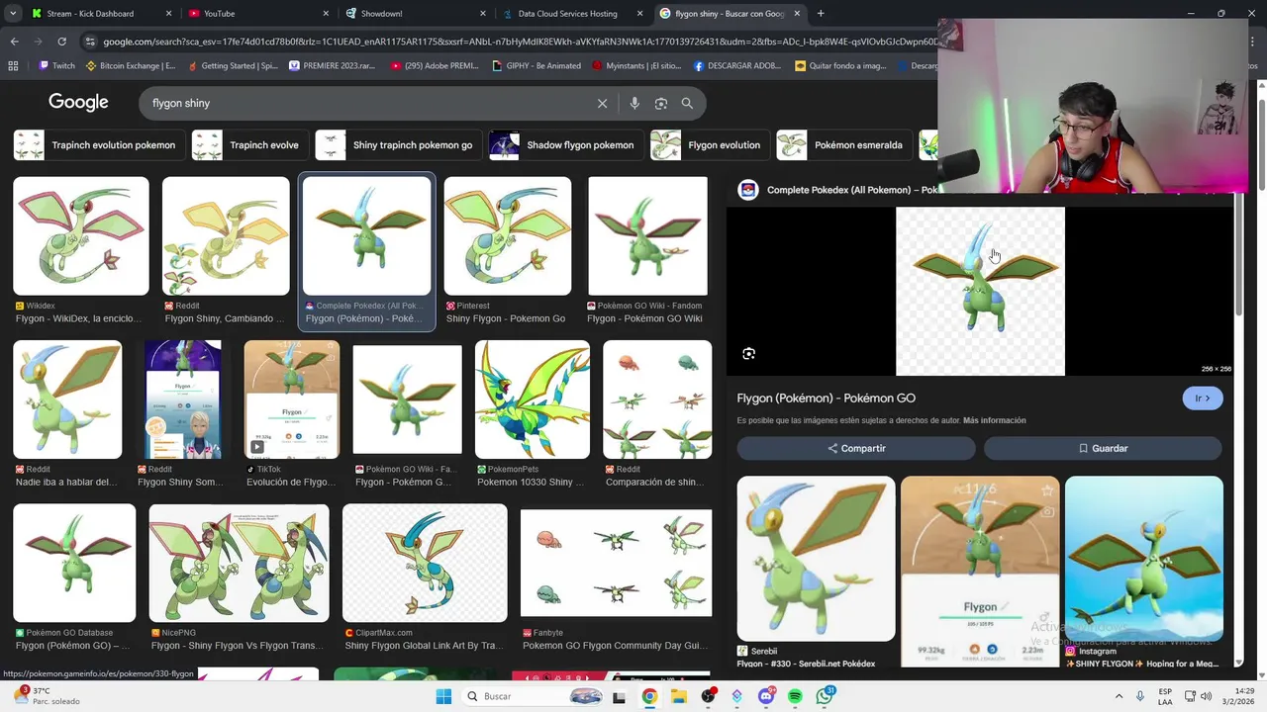Select the Trapinch evolution pokemon chip

[x=98, y=145]
